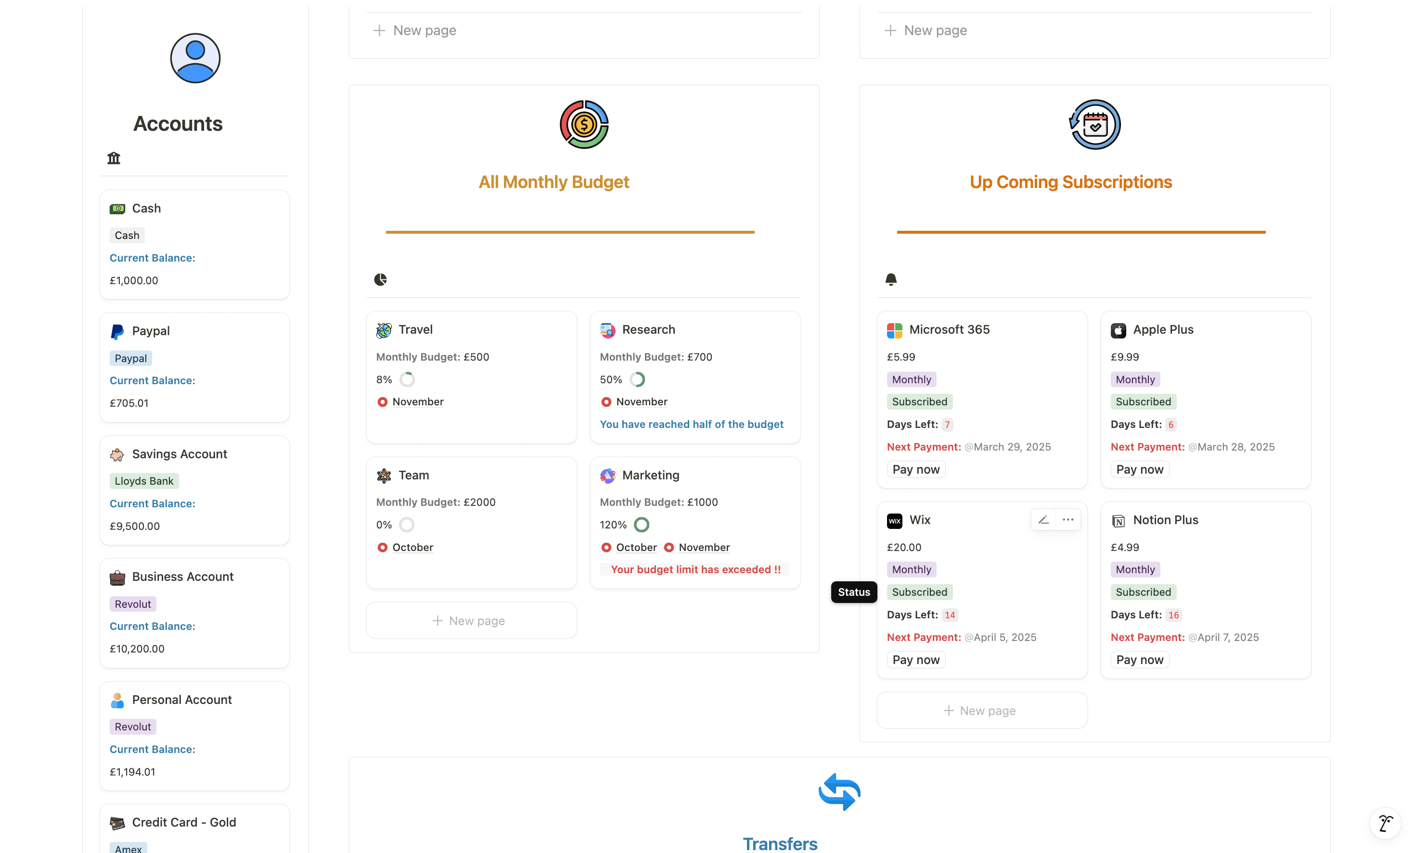Click the 120% progress ring on Marketing
1415x853 pixels.
(x=642, y=524)
